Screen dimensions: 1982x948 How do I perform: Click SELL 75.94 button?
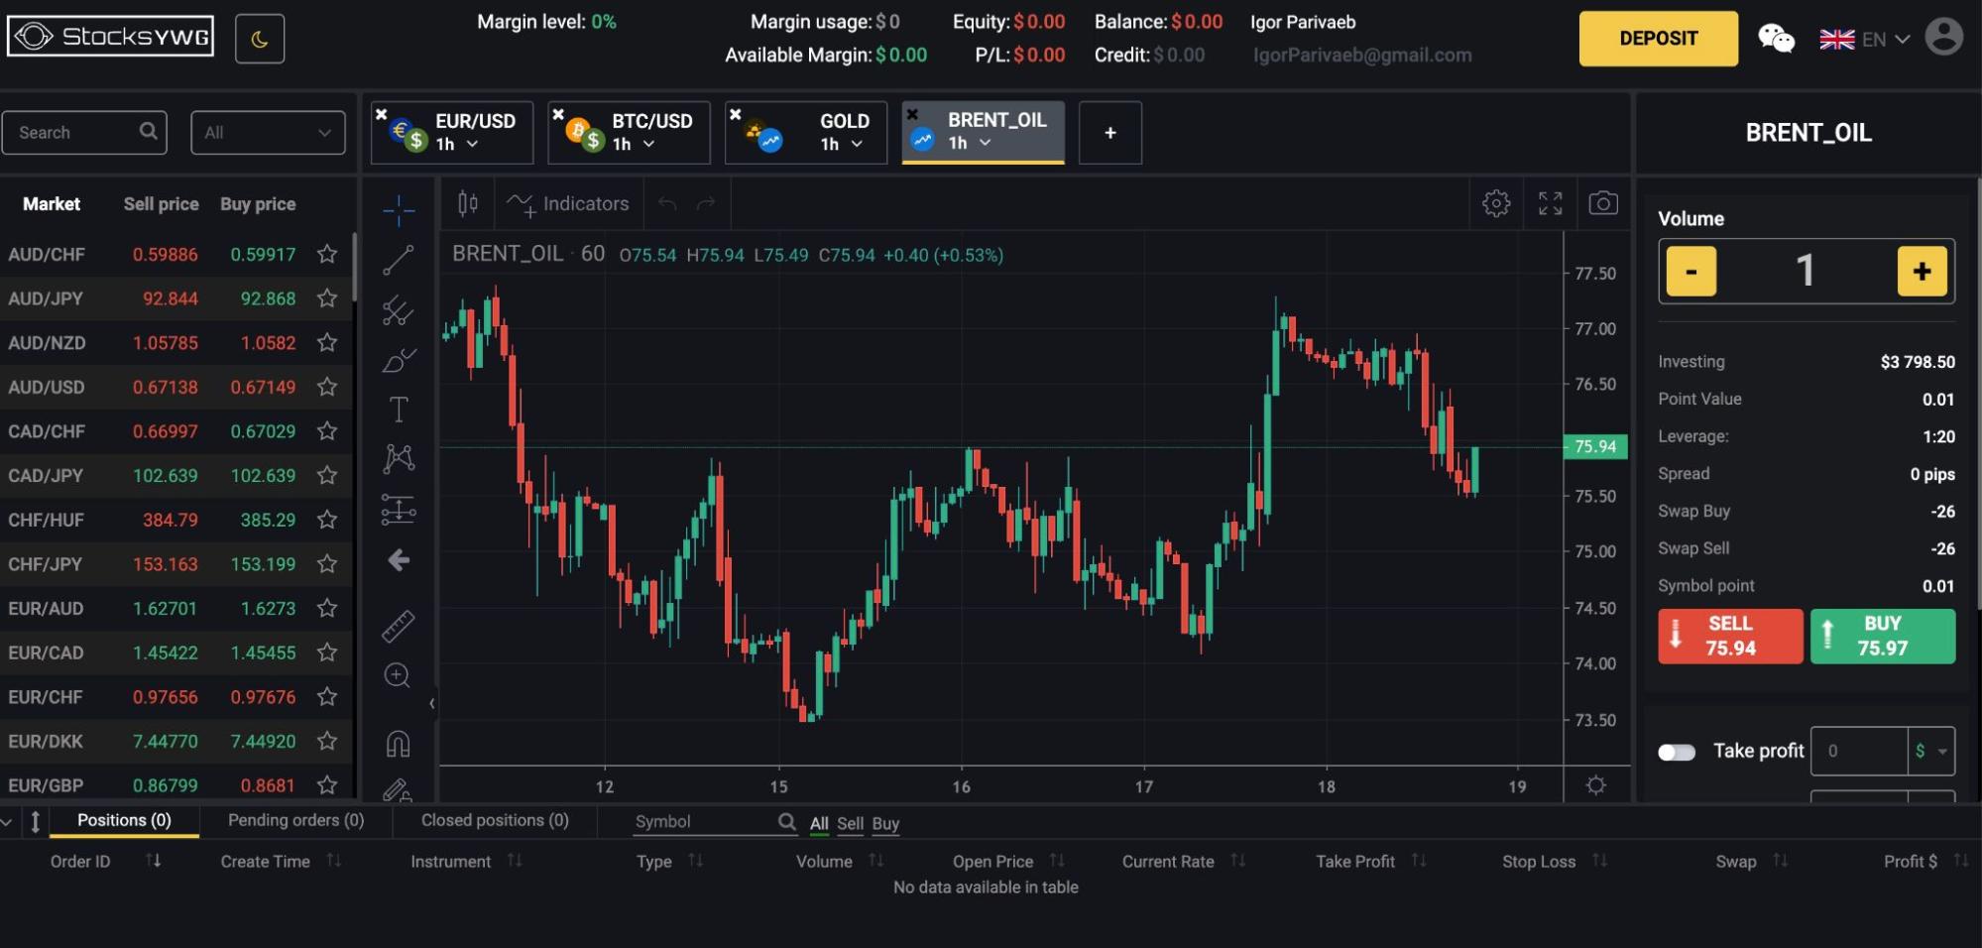(1730, 636)
